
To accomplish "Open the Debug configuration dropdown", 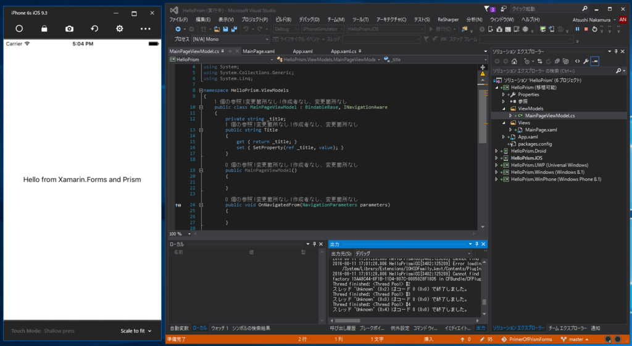I will click(x=286, y=29).
